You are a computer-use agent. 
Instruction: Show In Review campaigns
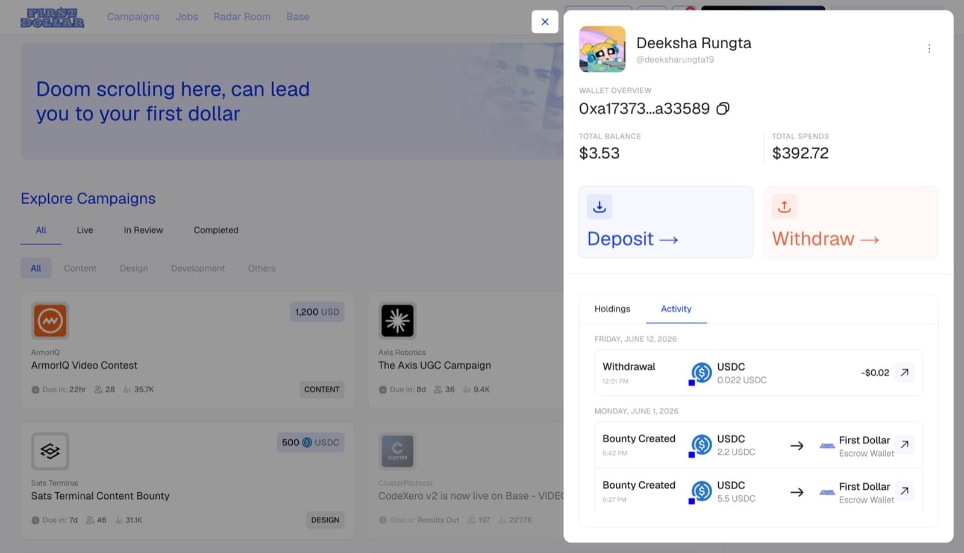143,230
